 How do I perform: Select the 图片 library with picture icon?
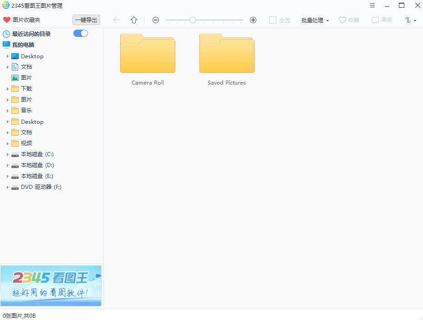[x=26, y=78]
